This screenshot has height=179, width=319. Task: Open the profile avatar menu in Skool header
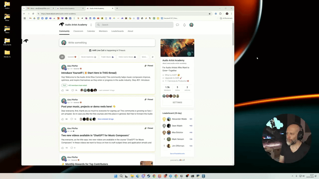[191, 25]
